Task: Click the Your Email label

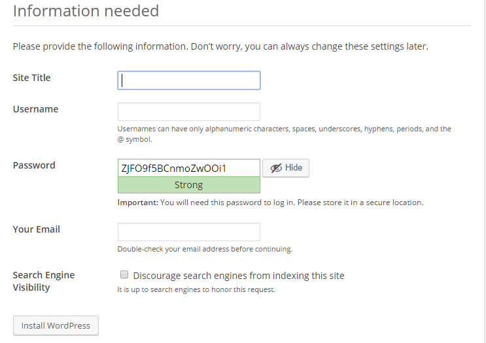Action: (x=36, y=229)
